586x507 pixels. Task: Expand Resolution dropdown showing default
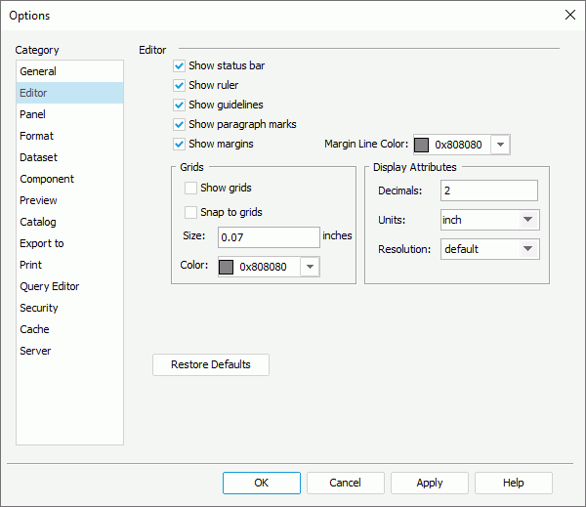[x=527, y=249]
